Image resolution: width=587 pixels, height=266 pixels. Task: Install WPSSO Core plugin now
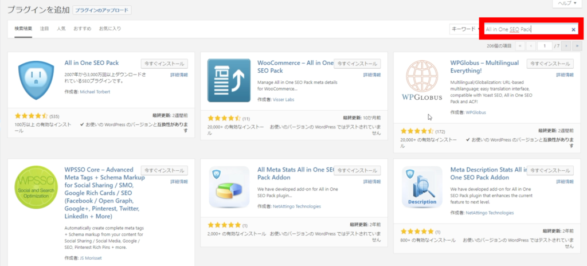165,170
